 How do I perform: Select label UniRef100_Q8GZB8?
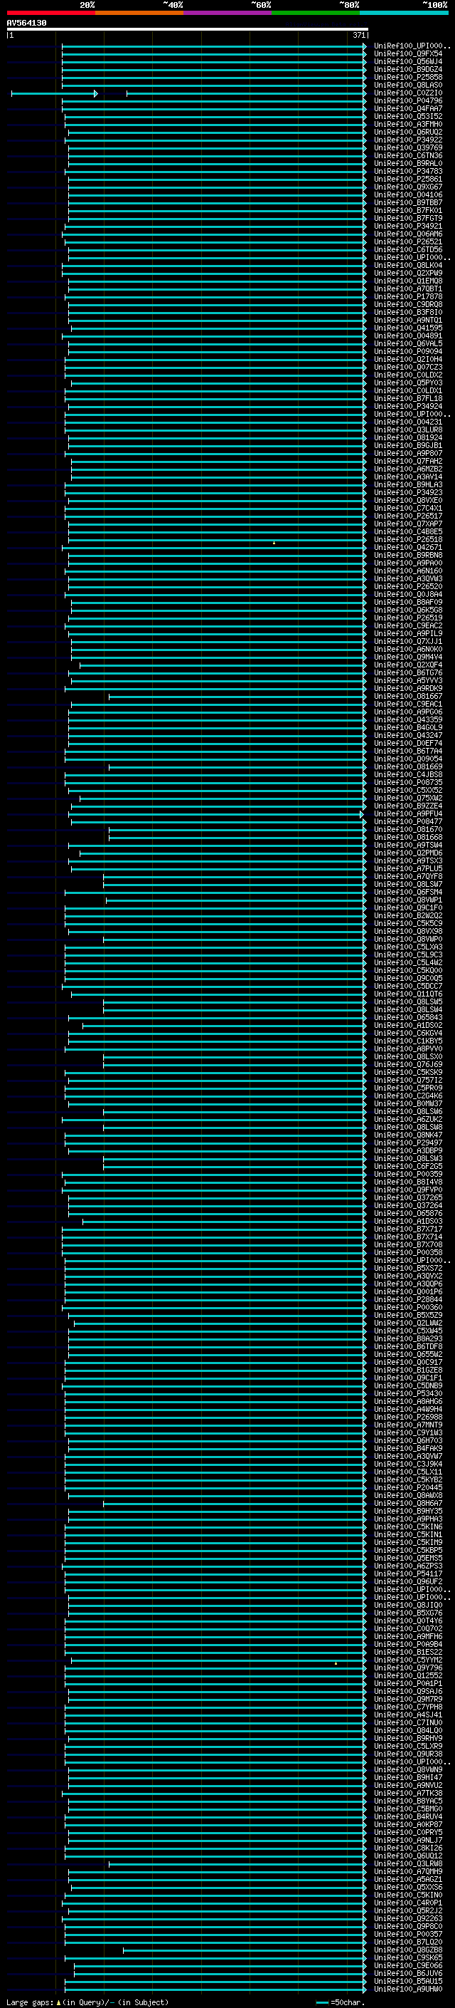(408, 1950)
